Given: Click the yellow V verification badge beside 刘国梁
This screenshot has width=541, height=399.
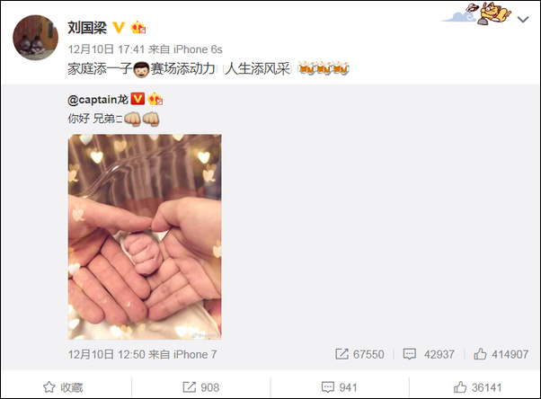Looking at the screenshot, I should click(119, 28).
